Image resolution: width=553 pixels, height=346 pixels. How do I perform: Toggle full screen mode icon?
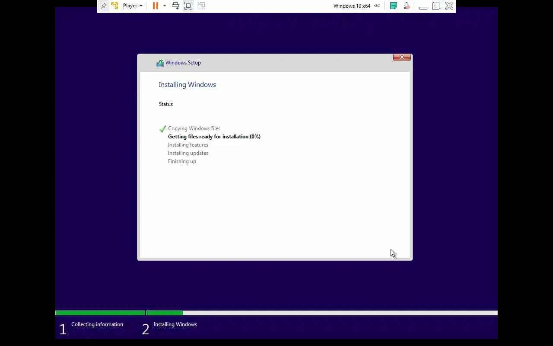pyautogui.click(x=188, y=6)
